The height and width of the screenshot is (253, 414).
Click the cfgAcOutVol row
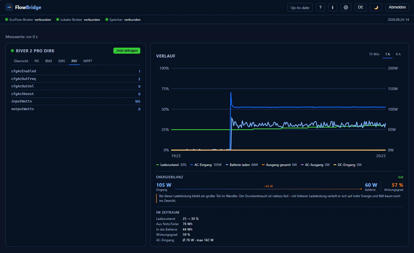click(x=76, y=86)
